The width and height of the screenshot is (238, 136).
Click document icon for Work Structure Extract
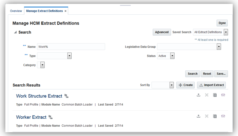[215, 95]
